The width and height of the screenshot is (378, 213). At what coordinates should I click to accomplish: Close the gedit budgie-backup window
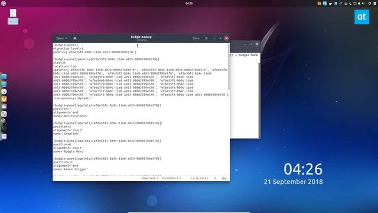coord(226,38)
